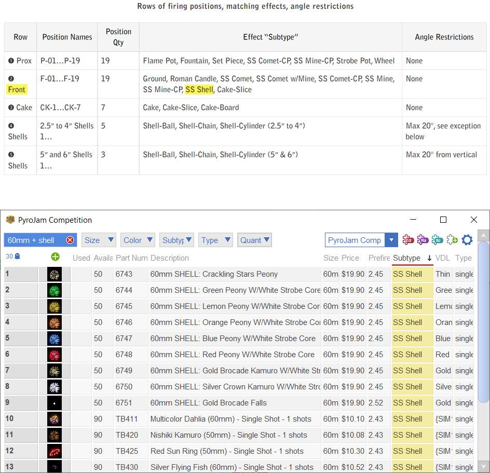
Task: Click the red 'Ed' puzzle piece icon
Action: 407,240
